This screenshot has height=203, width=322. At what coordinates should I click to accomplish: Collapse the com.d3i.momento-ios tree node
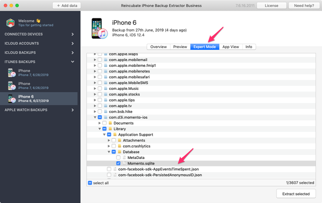[x=95, y=117]
